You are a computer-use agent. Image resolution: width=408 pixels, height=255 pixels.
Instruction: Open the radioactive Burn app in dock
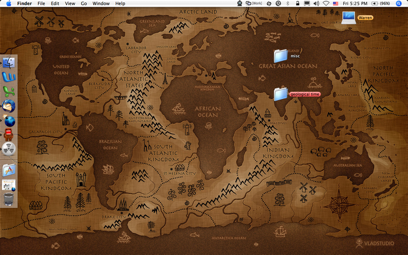(9, 149)
